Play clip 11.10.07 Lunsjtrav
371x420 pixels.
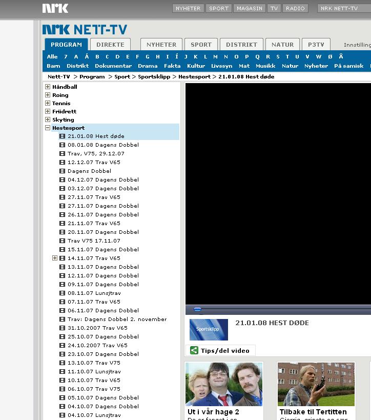coord(94,371)
